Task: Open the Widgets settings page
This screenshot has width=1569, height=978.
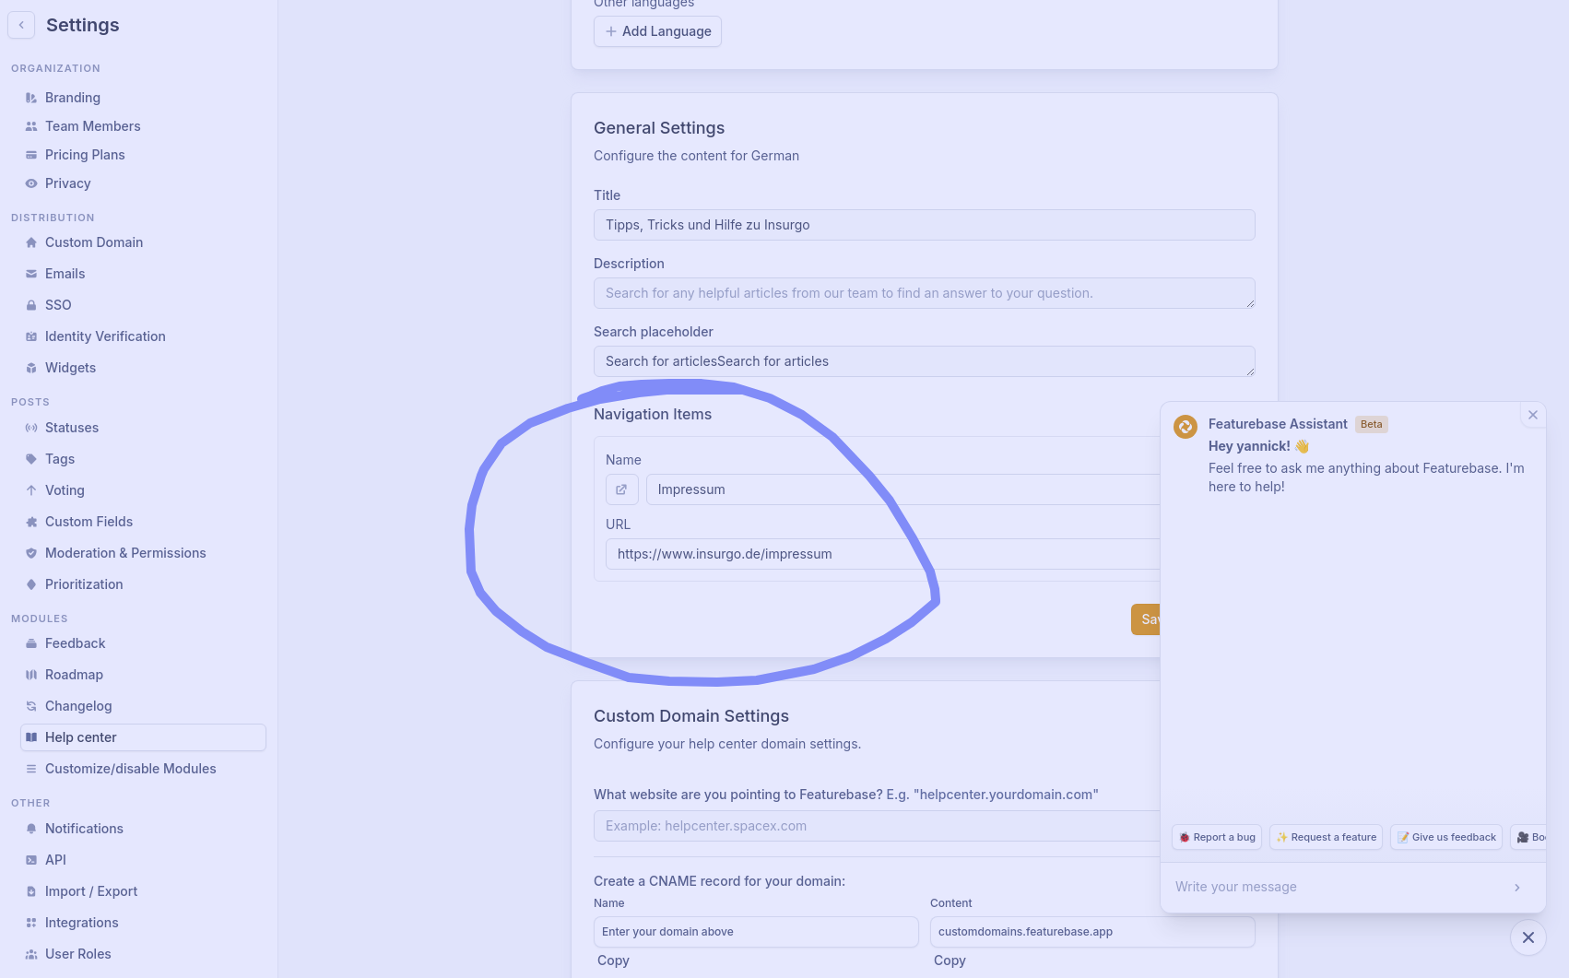Action: (70, 368)
